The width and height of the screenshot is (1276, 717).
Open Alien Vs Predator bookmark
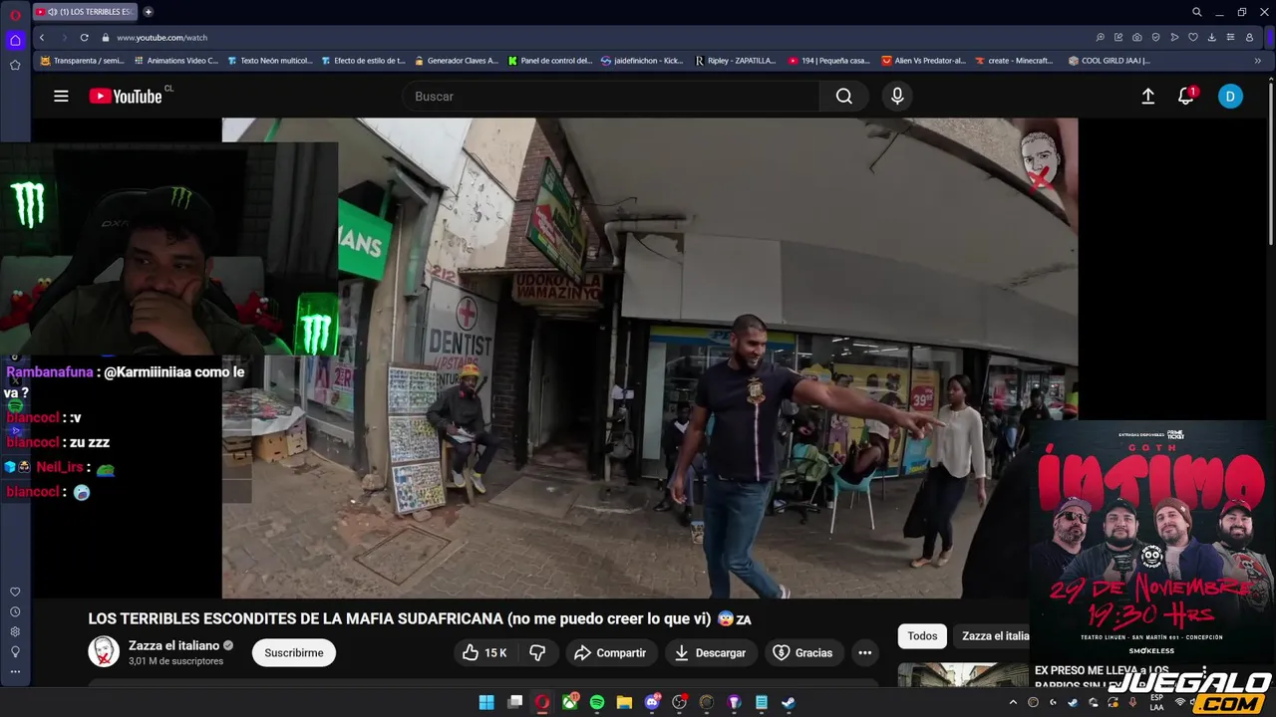point(924,61)
